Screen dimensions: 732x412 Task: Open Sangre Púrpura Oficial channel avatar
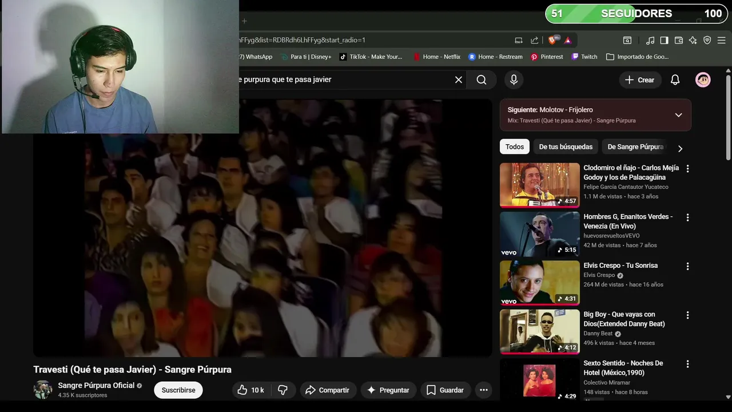click(x=43, y=390)
